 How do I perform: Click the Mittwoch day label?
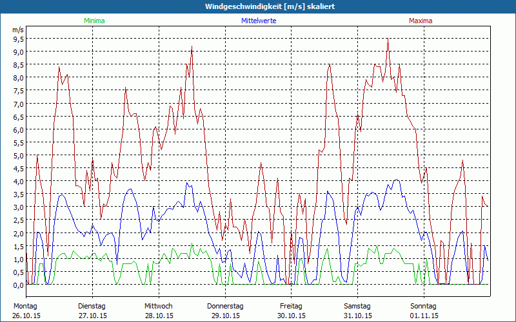159,306
